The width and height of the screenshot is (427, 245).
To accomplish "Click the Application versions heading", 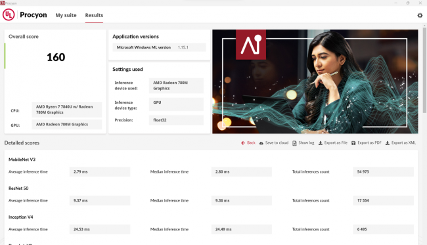I will tap(135, 37).
